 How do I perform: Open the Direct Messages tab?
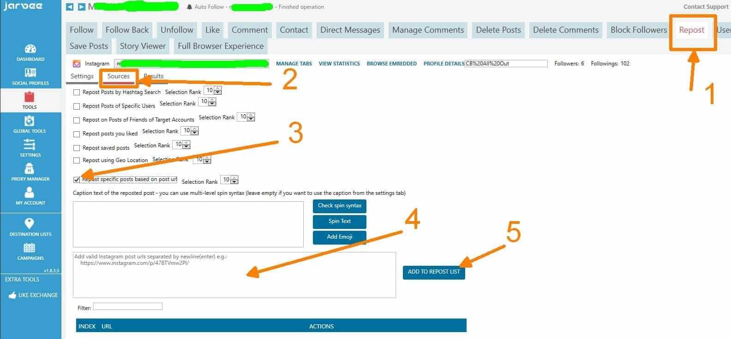point(350,30)
